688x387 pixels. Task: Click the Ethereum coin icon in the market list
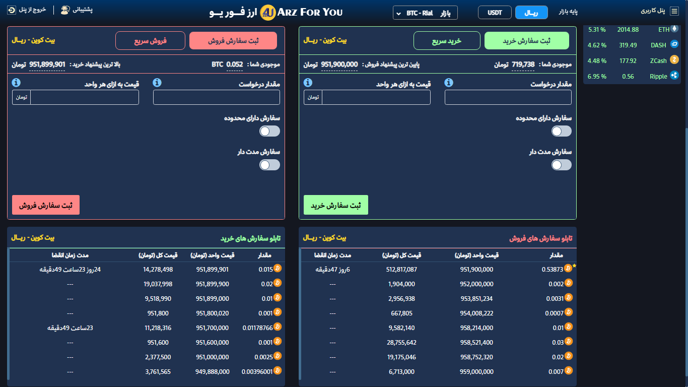674,29
